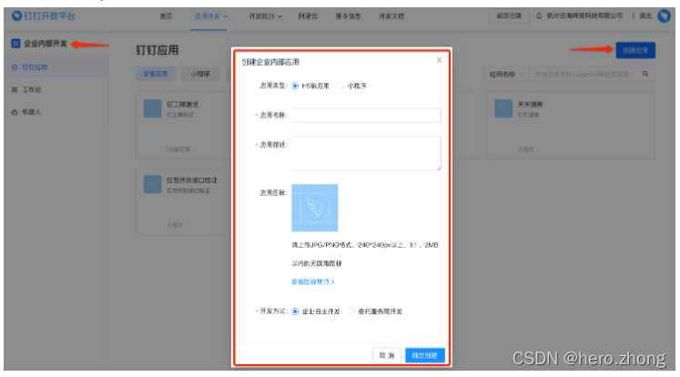Click the search magnifier icon
This screenshot has width=680, height=377.
645,74
